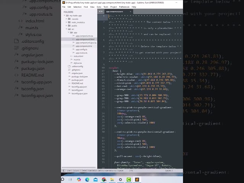Open the Mail app on the taskbar
244x183 pixels.
click(95, 180)
